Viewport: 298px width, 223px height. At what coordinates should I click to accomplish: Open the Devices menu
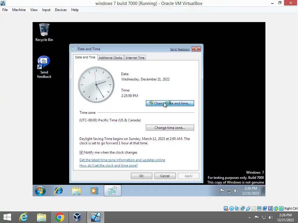(x=61, y=10)
